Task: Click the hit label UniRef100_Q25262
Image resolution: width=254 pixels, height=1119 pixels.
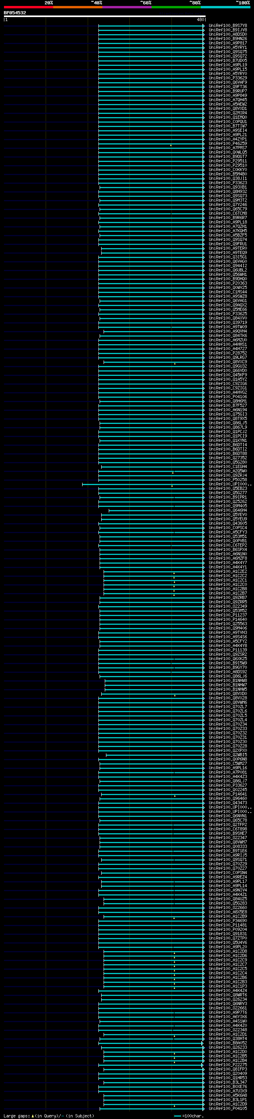Action: [228, 501]
